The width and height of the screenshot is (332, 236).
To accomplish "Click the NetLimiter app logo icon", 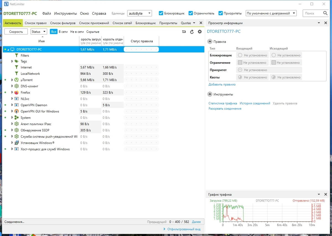I will (6, 4).
